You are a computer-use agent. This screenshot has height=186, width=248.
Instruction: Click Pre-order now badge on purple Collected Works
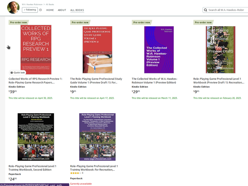(x=142, y=22)
